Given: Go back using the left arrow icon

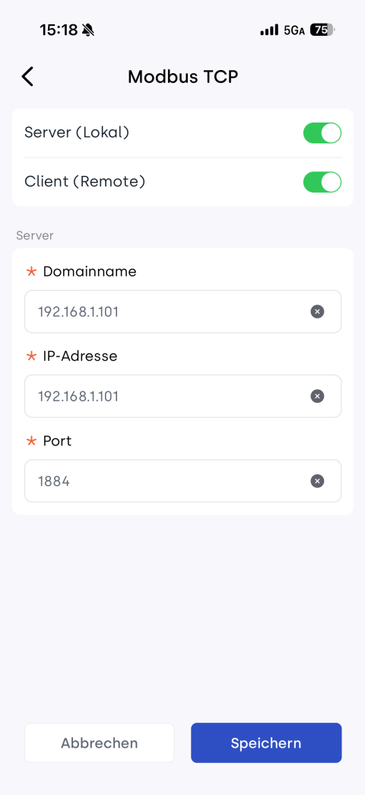Looking at the screenshot, I should point(27,77).
